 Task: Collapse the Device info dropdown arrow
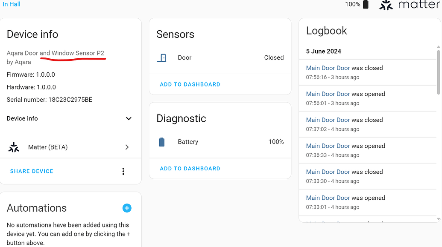tap(129, 118)
